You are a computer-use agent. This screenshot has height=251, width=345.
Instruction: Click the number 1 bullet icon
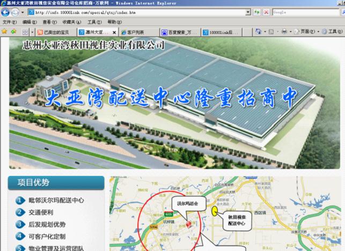tap(20, 200)
